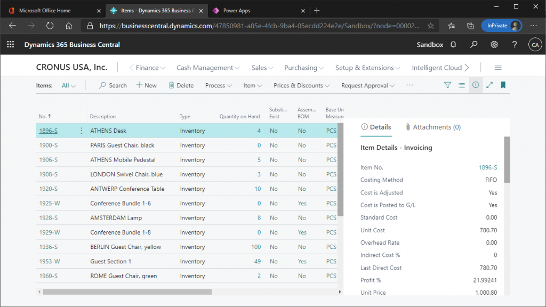The image size is (546, 307).
Task: Open the Tell Me search magnifier
Action: coord(473,45)
